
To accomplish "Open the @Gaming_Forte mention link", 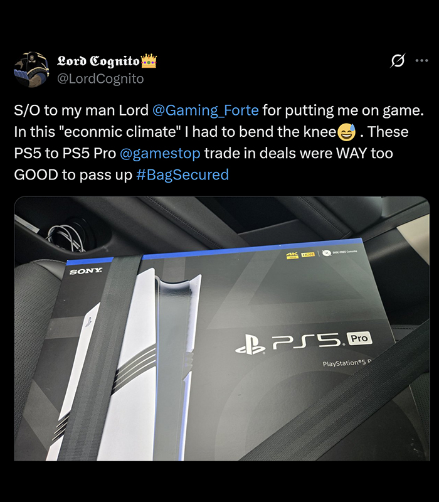I will pos(206,110).
